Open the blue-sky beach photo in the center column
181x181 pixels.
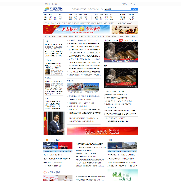coord(92,86)
